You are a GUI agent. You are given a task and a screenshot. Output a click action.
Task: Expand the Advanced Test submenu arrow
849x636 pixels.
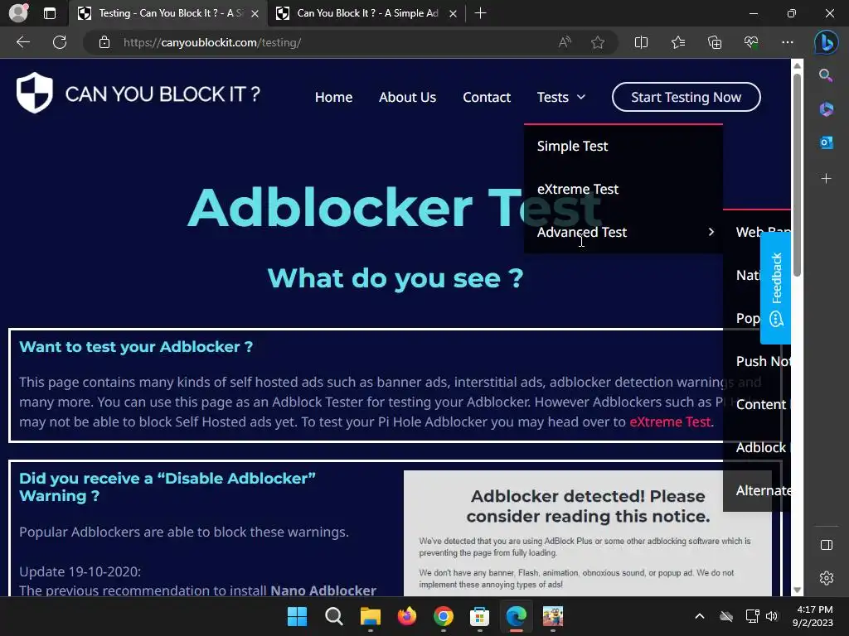coord(711,232)
